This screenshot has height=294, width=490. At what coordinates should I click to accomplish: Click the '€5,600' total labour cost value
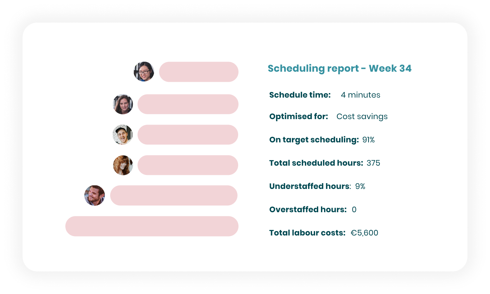click(364, 233)
